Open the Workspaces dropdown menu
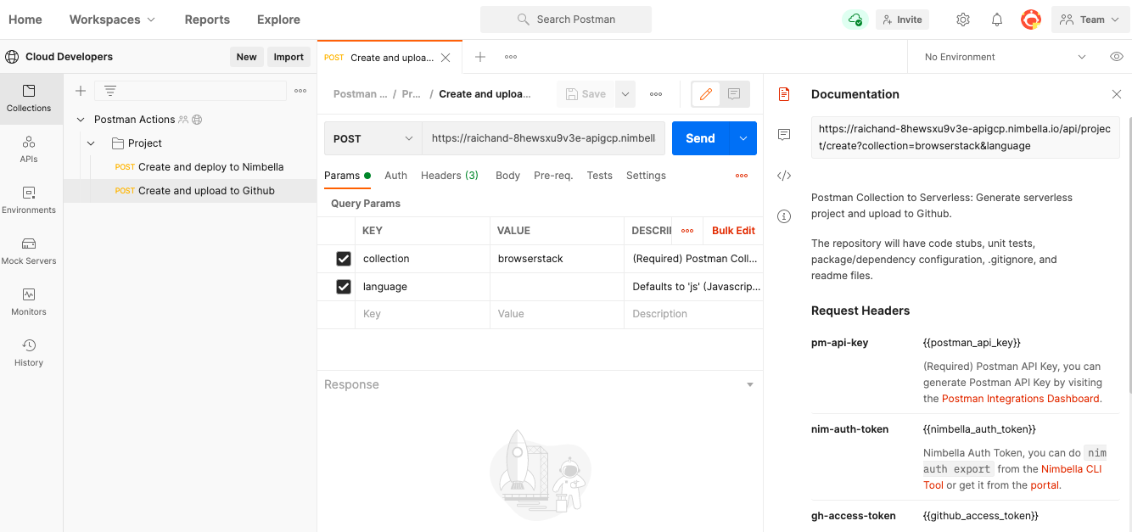 tap(112, 20)
